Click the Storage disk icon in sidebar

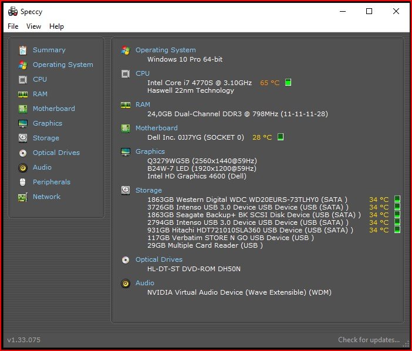[x=23, y=138]
